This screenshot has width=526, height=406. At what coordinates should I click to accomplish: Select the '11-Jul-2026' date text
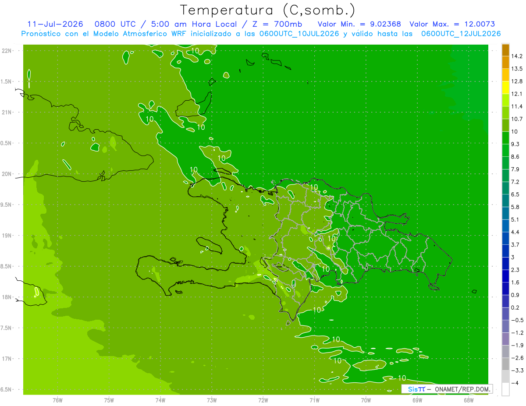tap(55, 24)
